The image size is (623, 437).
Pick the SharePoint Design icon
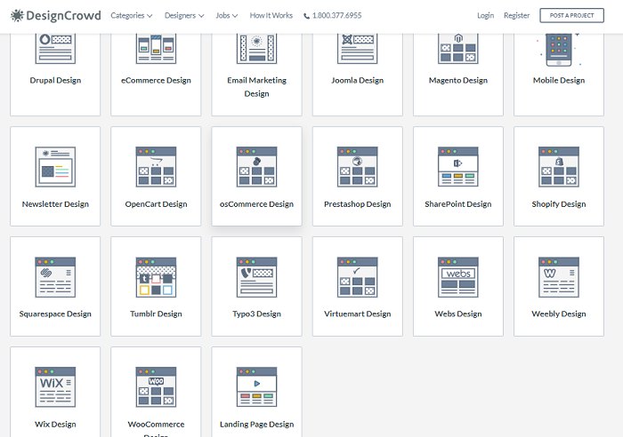[458, 167]
